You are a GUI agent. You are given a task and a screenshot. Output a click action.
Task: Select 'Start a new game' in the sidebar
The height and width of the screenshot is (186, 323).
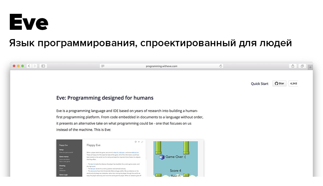pos(65,162)
